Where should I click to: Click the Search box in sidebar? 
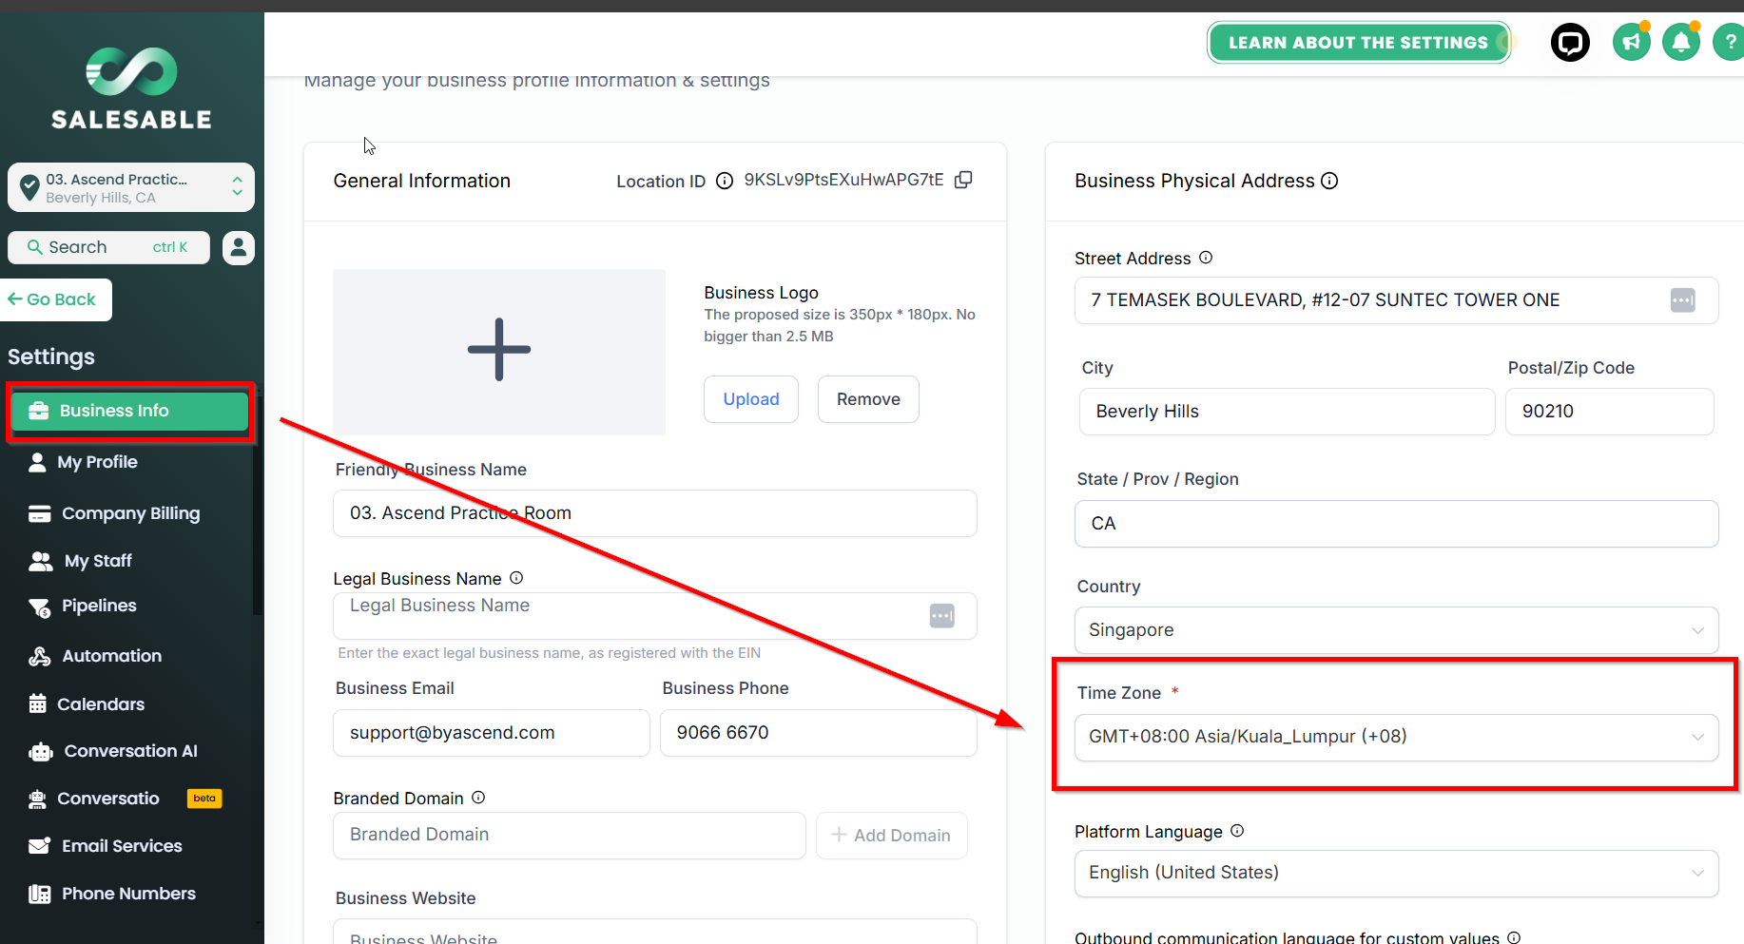click(x=109, y=247)
